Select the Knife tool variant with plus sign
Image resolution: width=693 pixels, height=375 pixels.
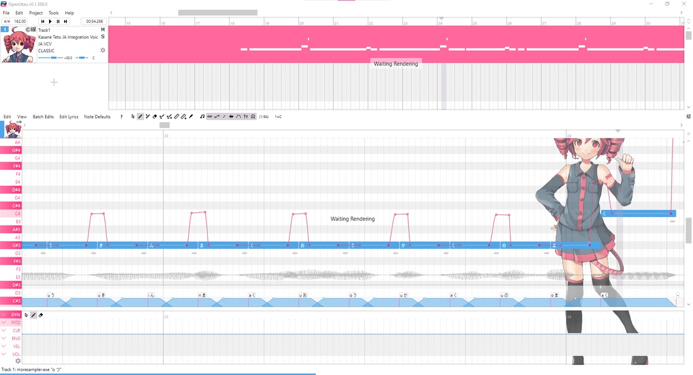pyautogui.click(x=184, y=117)
